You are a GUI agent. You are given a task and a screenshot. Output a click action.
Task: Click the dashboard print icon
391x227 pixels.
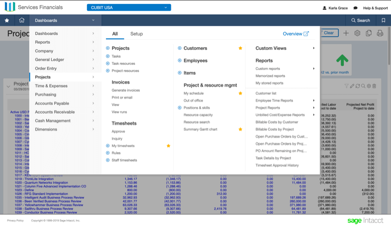coord(380,33)
